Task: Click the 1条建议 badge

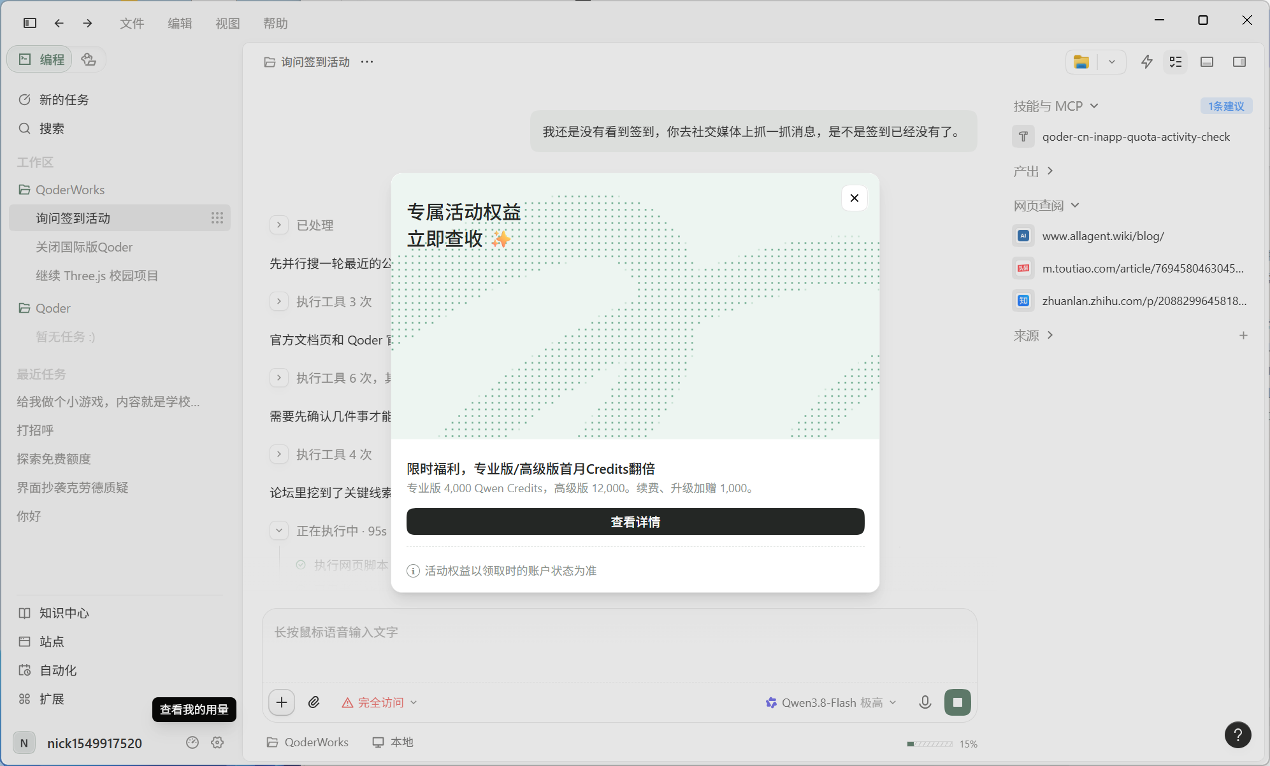Action: tap(1226, 106)
